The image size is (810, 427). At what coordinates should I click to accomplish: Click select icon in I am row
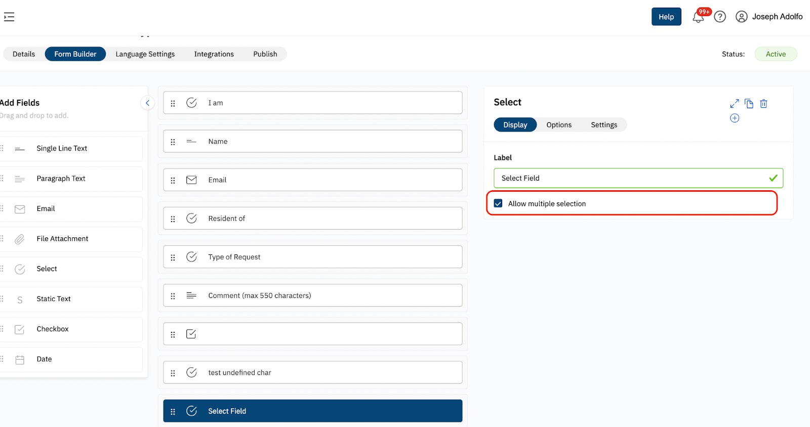coord(191,103)
